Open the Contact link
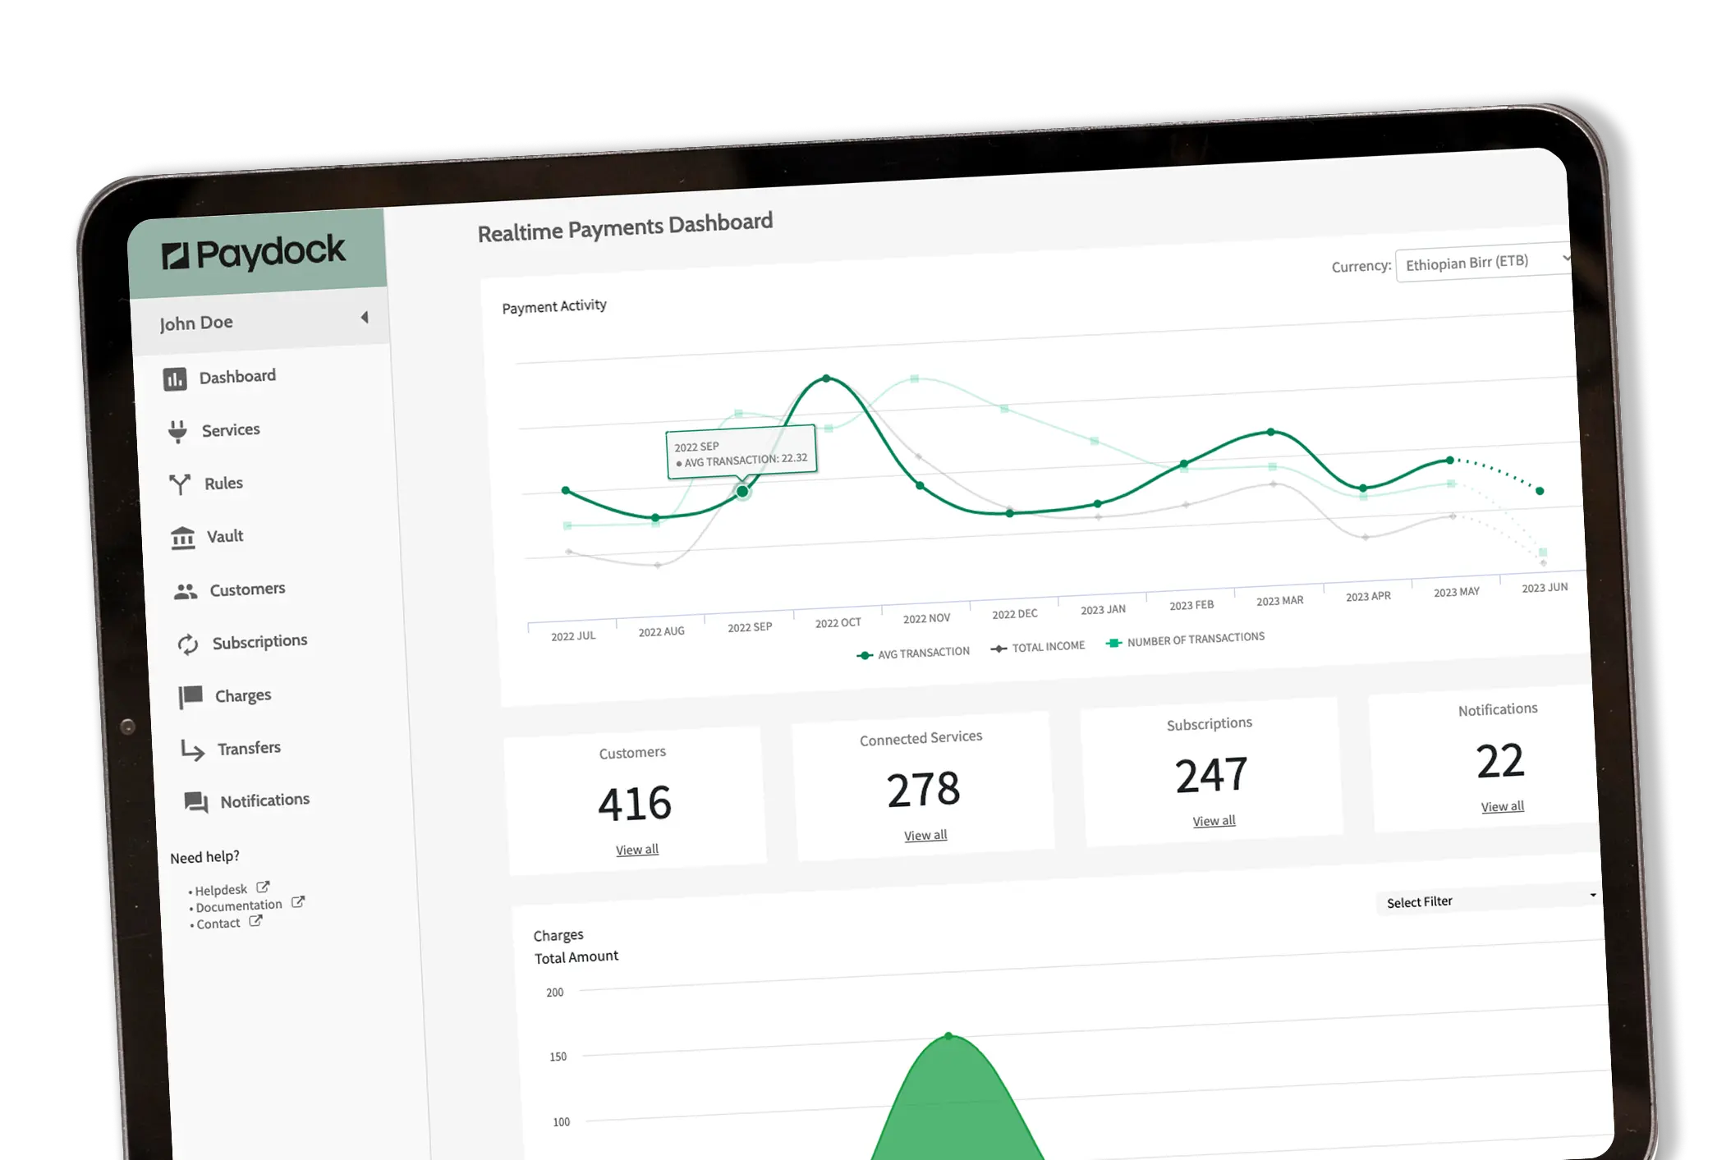 click(x=218, y=924)
